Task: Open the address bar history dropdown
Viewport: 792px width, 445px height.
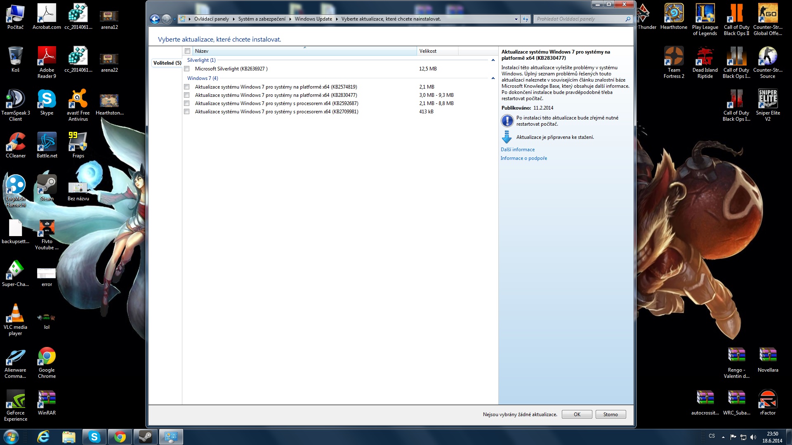Action: tap(516, 19)
